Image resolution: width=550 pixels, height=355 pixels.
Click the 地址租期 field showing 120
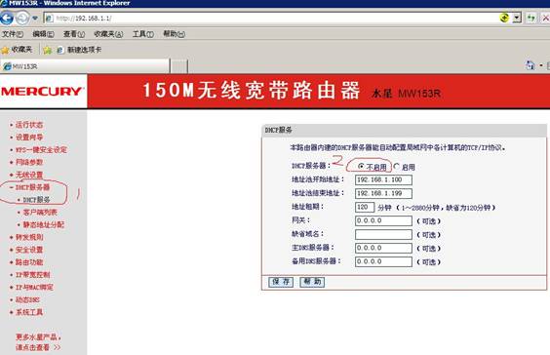pos(365,207)
